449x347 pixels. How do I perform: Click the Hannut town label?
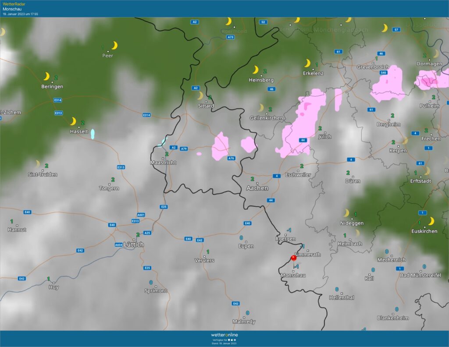[x=17, y=230]
